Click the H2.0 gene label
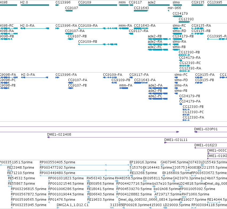Image resolution: width=227 pixels, height=209 pixels. pos(24,2)
